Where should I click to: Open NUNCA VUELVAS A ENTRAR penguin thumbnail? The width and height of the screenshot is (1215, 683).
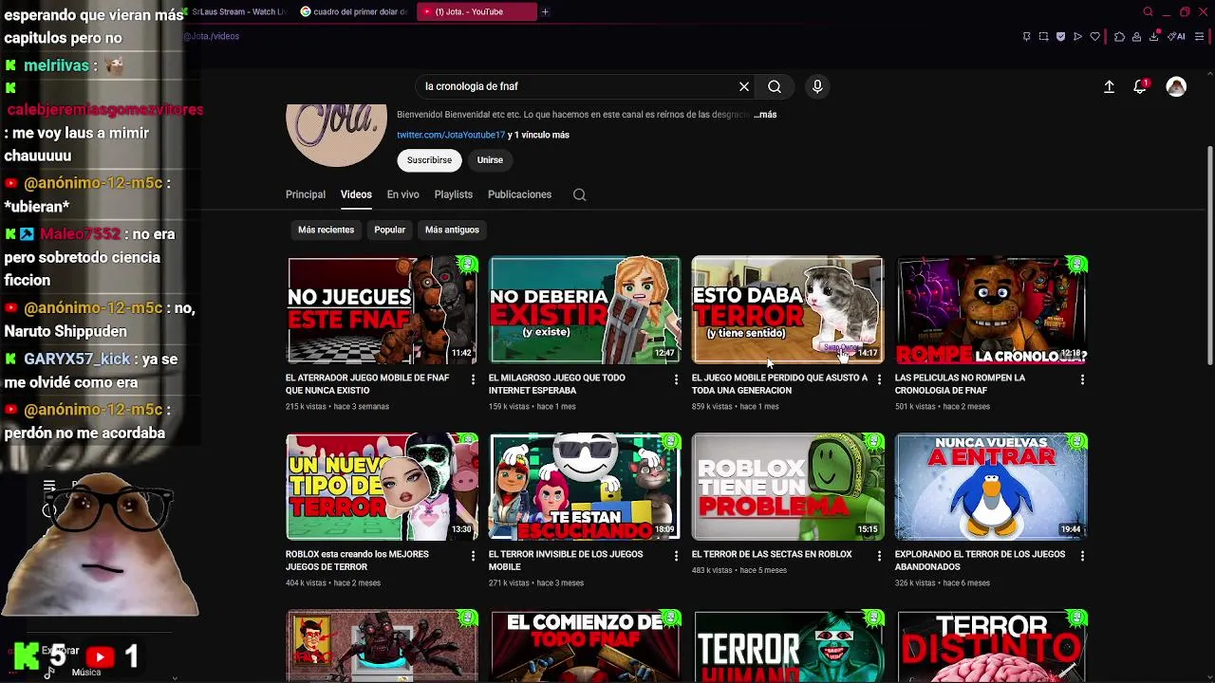[991, 487]
